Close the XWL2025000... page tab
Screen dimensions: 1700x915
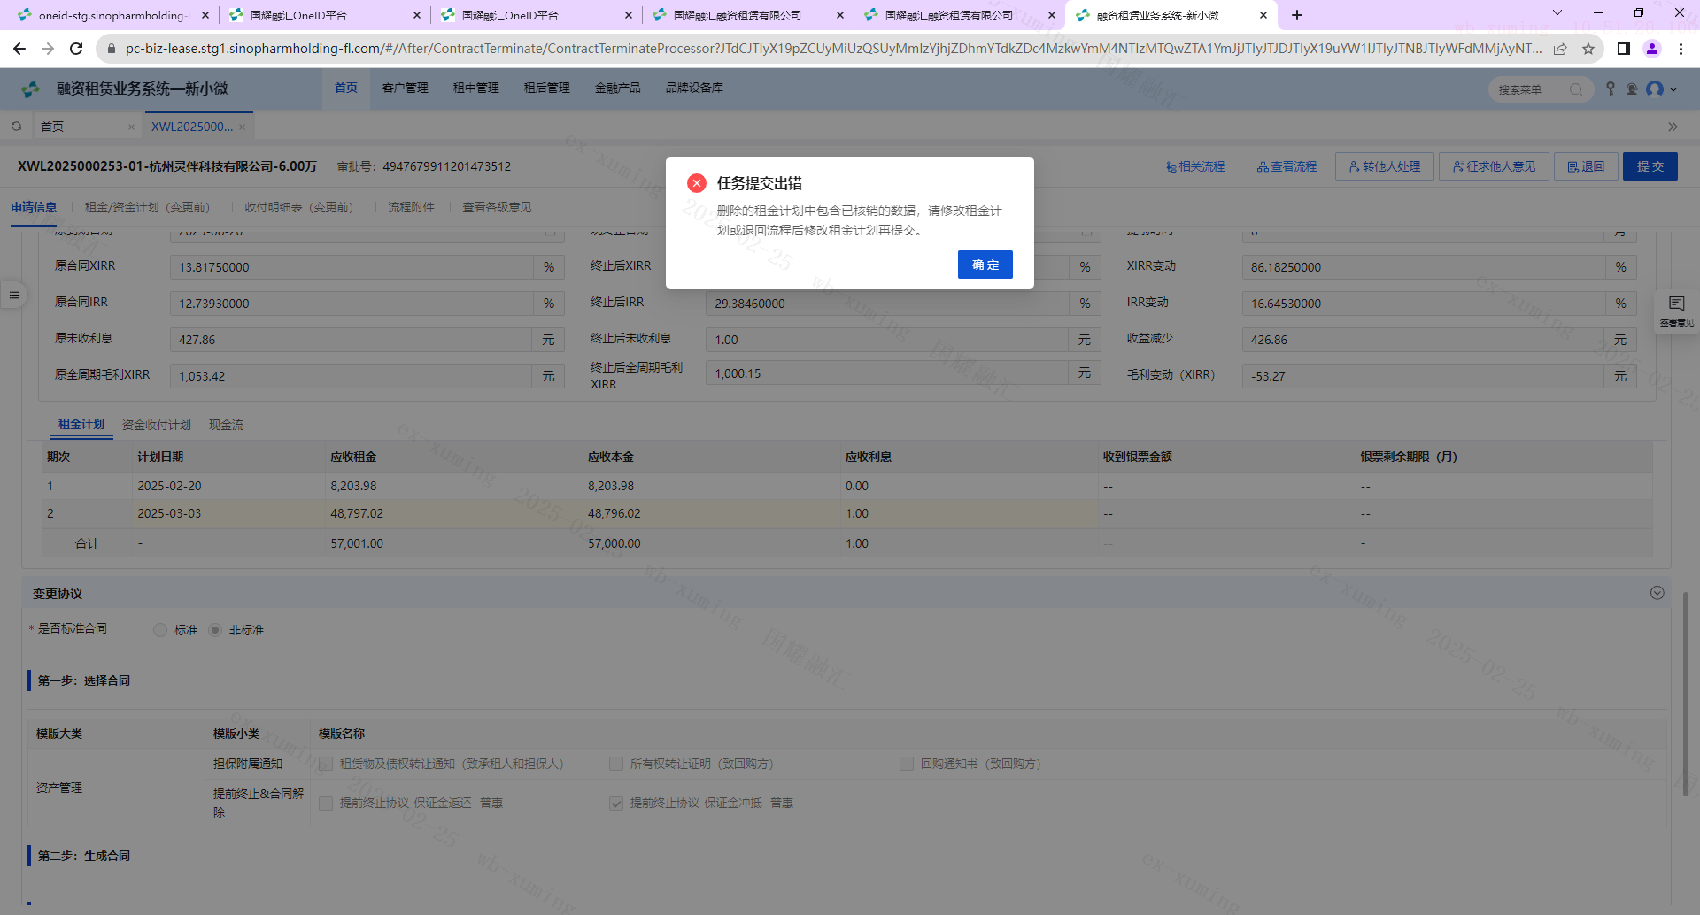[x=242, y=127]
